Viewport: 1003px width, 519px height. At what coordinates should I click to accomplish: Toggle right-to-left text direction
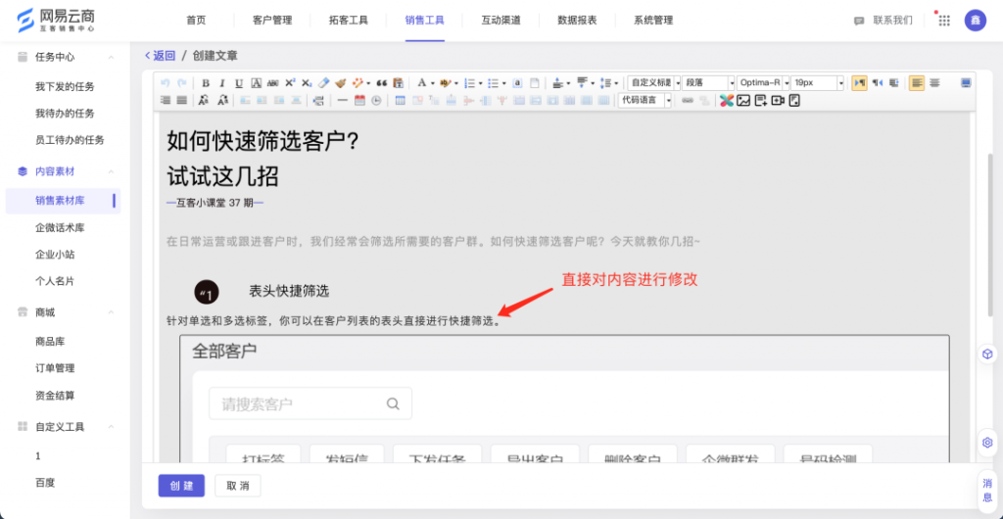click(x=878, y=83)
